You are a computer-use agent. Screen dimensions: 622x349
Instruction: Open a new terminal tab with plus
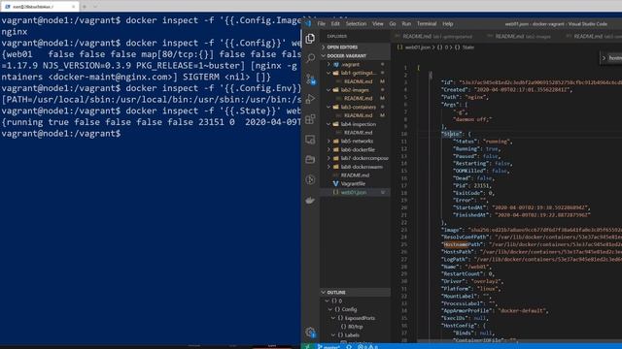[85, 7]
